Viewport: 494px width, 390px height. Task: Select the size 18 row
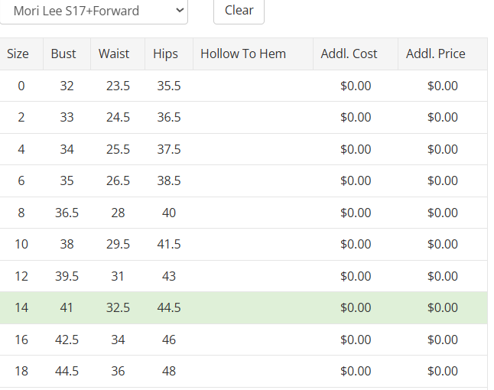pyautogui.click(x=21, y=371)
